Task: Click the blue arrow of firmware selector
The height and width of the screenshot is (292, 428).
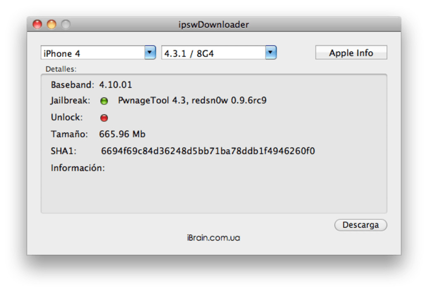Action: coord(271,53)
